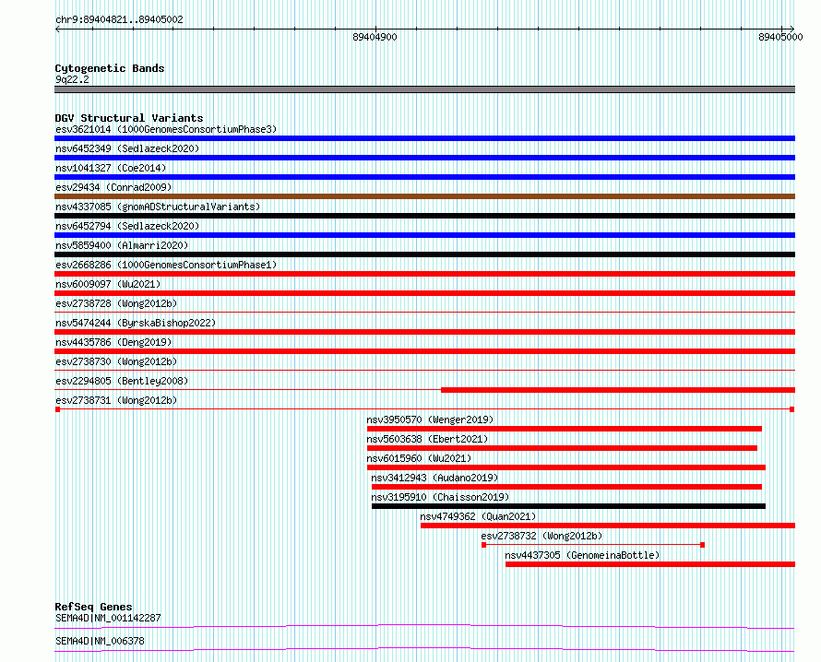
Task: Click the SEMA4D|NM_001142287 gene label
Action: [x=108, y=618]
